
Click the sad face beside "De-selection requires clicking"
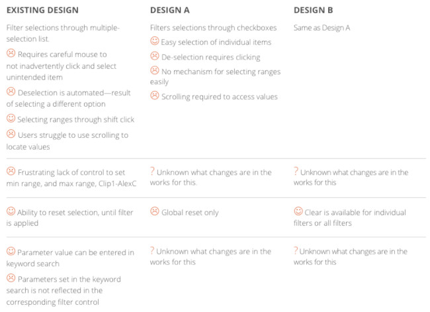tap(155, 56)
